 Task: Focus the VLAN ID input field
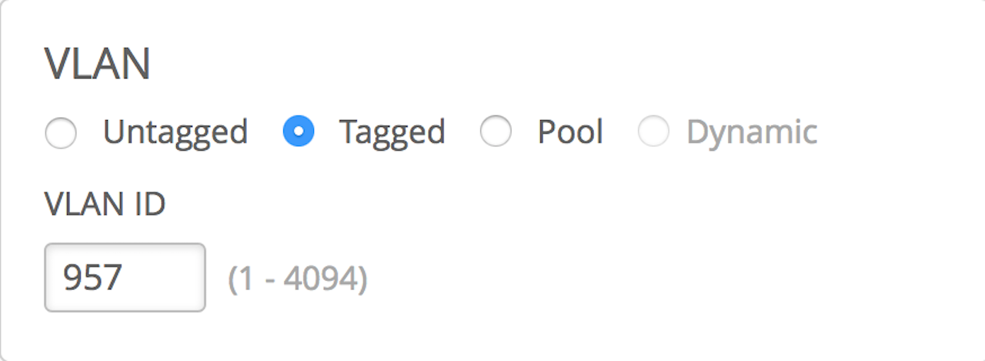[125, 277]
